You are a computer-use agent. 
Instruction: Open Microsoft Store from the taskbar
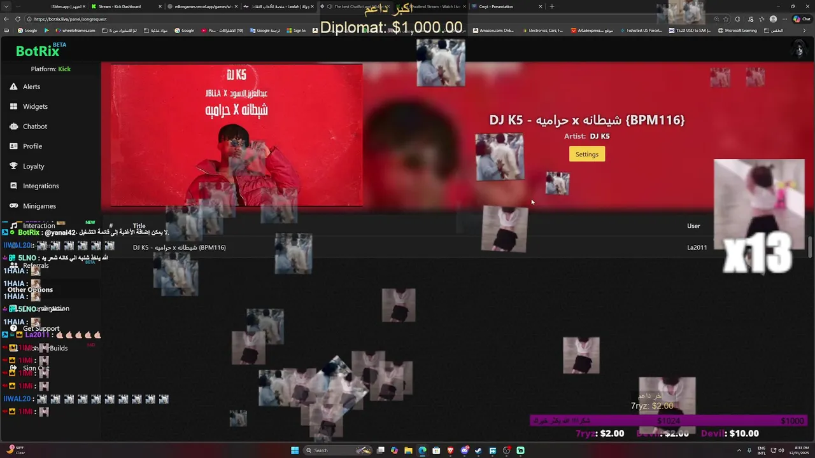click(436, 450)
